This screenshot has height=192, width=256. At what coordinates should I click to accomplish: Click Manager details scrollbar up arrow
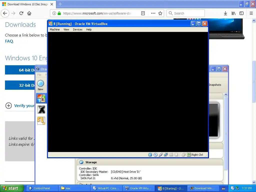pyautogui.click(x=226, y=94)
